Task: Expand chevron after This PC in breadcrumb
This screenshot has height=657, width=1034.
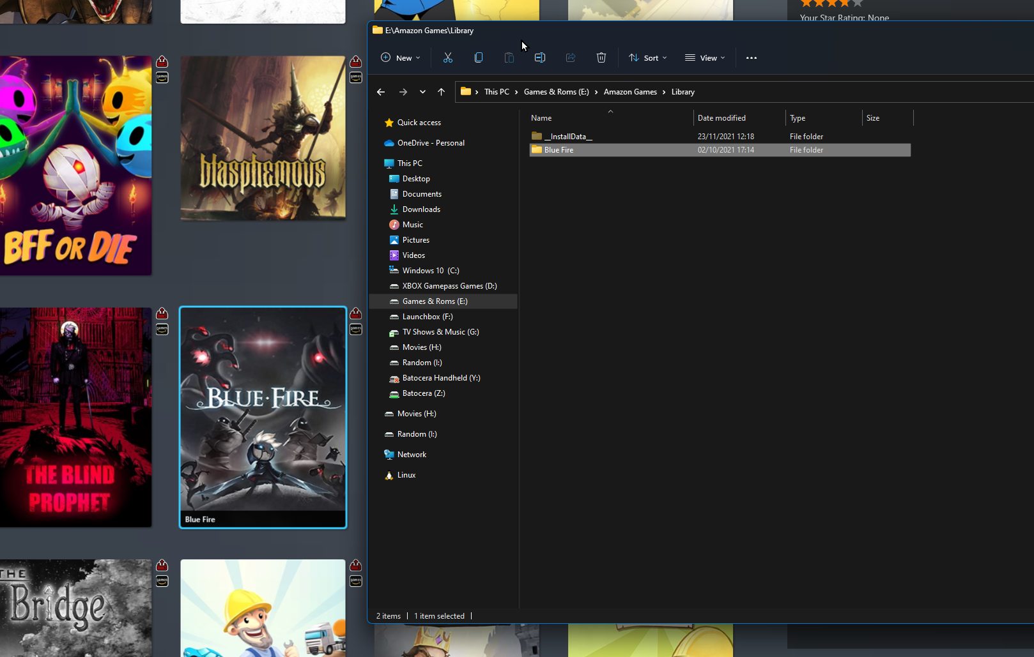Action: [516, 92]
